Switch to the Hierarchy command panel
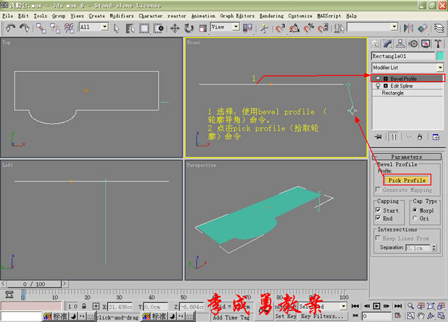The width and height of the screenshot is (448, 322). point(400,43)
